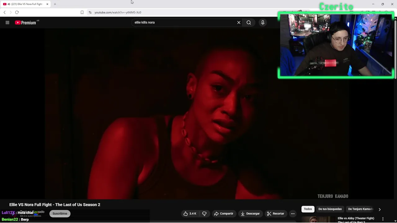Open the Ellie vs Abby (Theater Fight) suggestion
Viewport: 397px width, 223px height.
[356, 220]
